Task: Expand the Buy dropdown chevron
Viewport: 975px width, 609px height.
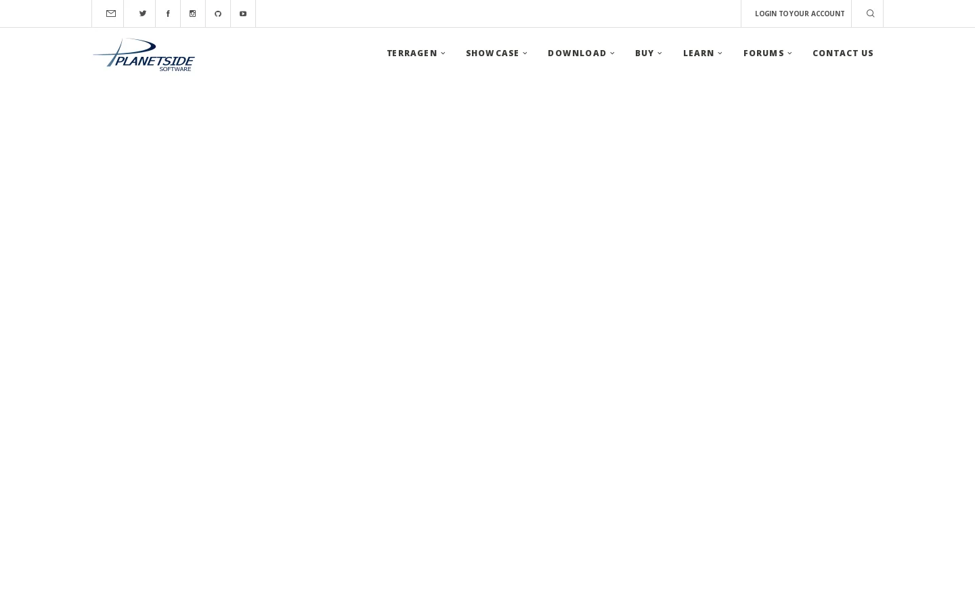Action: coord(660,53)
